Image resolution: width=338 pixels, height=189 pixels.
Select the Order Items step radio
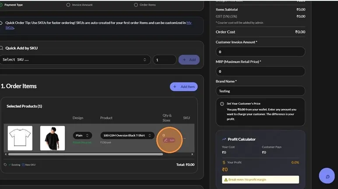click(136, 5)
